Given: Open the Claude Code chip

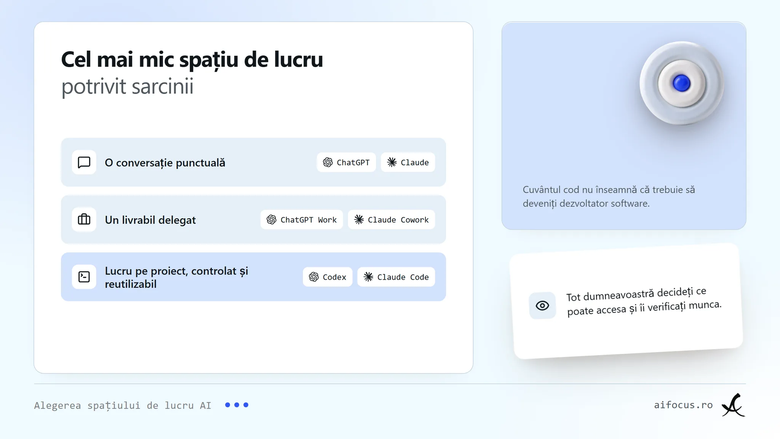Looking at the screenshot, I should (x=396, y=277).
